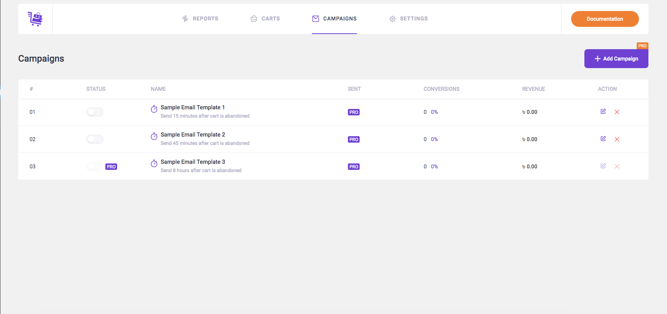This screenshot has height=314, width=667.
Task: Edit Sample Email Template 1
Action: [x=603, y=112]
